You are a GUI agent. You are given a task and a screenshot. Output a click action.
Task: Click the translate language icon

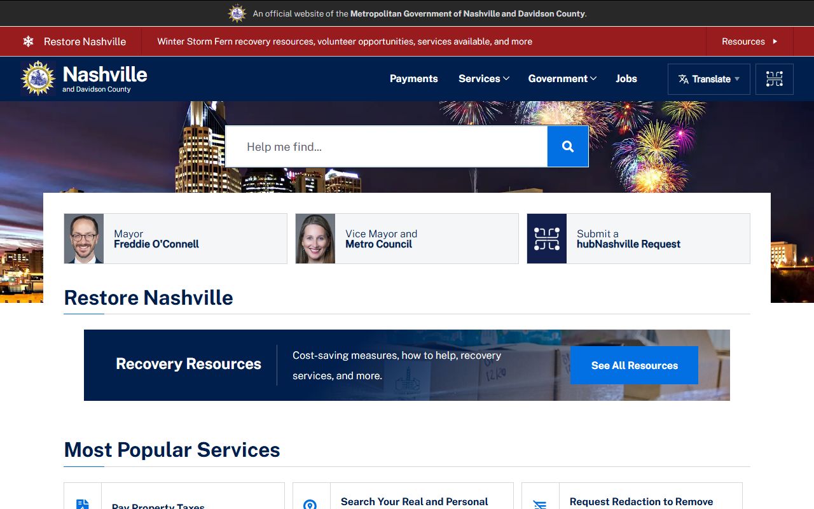coord(684,79)
